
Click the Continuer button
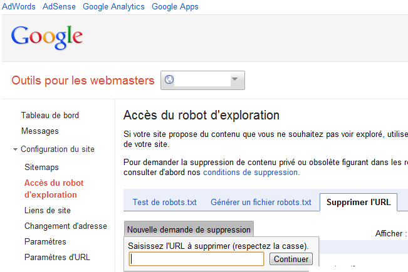pos(291,259)
